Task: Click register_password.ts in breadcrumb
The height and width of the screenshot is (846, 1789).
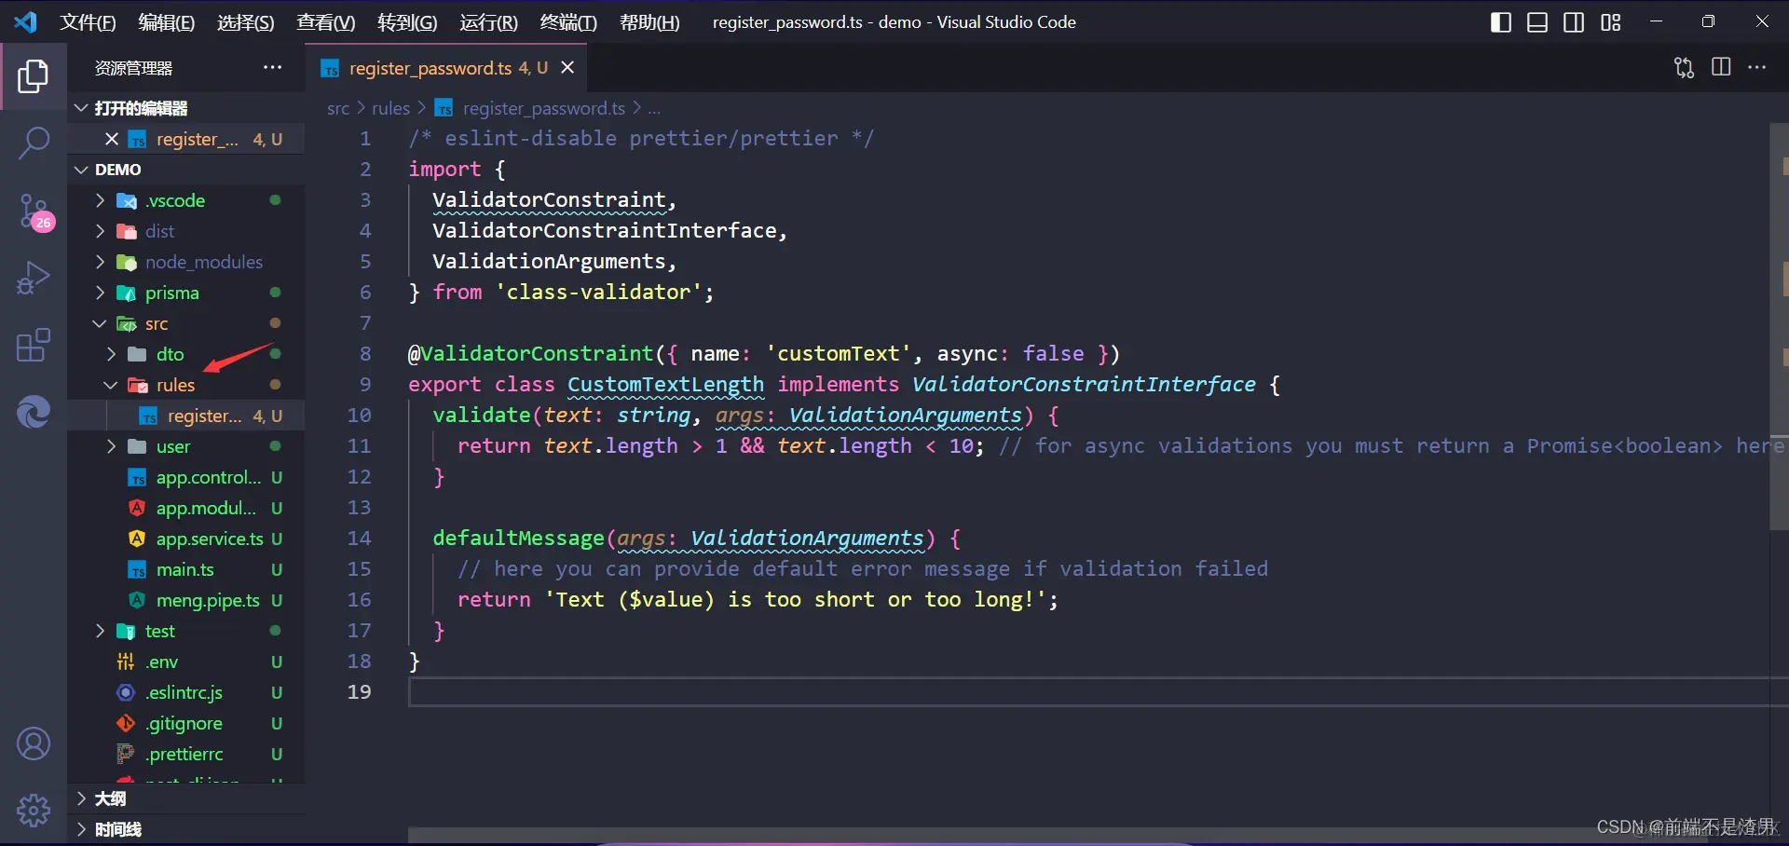Action: [x=543, y=108]
